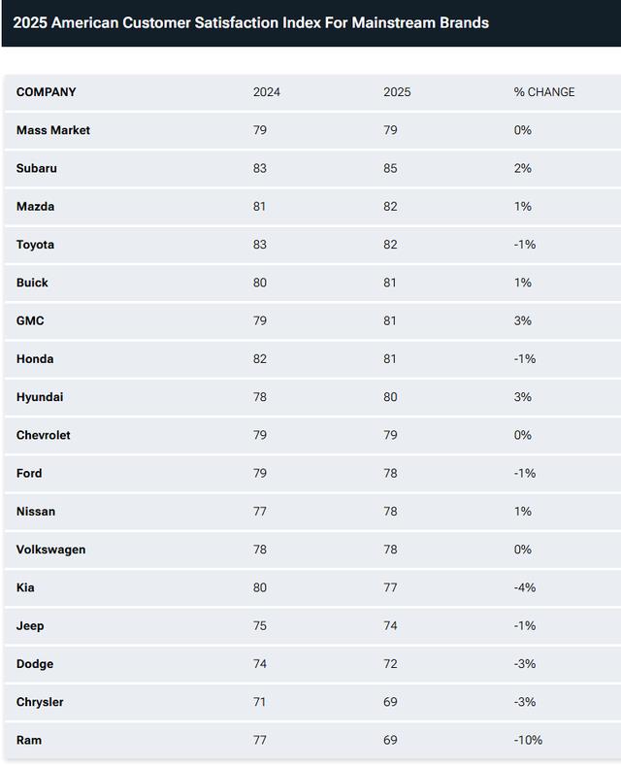
Task: Click the Jeep row label
Action: [30, 625]
